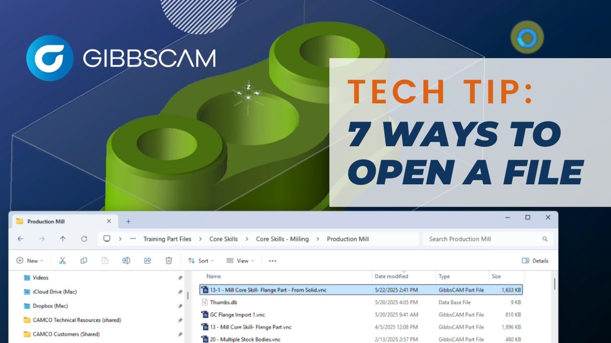Image resolution: width=611 pixels, height=343 pixels.
Task: Add a new tab with plus icon
Action: point(128,222)
